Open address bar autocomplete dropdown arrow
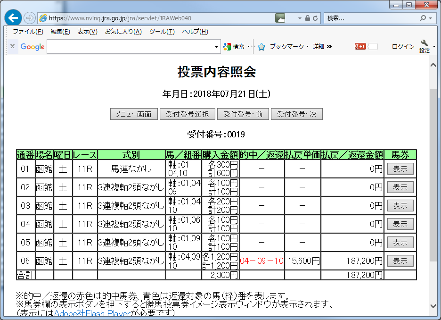Screen dimensions: 441x320 [300, 18]
